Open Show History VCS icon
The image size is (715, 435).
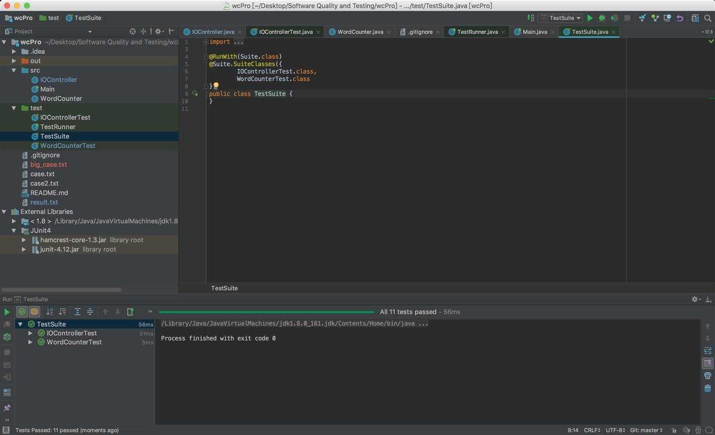tap(667, 18)
